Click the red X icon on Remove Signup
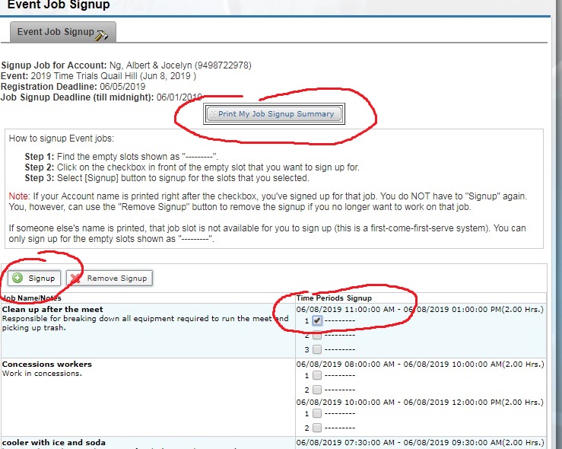562x449 pixels. 76,279
